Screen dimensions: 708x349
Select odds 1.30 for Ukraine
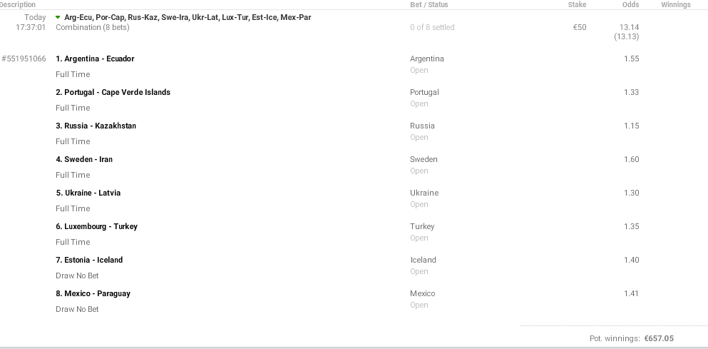point(631,193)
